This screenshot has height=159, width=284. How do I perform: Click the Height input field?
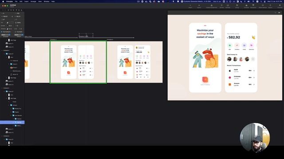19,16
